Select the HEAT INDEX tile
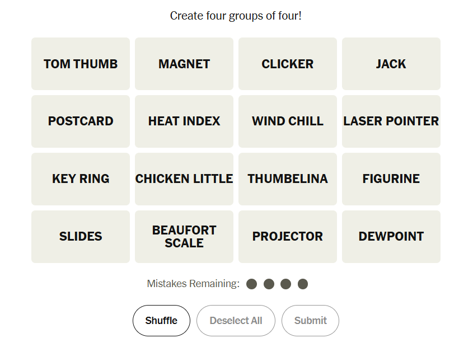This screenshot has height=352, width=473. pyautogui.click(x=184, y=121)
